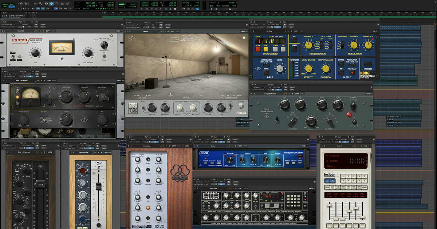The height and width of the screenshot is (229, 437).
Task: Click the 'lexicon' logo text
Action: pos(330,175)
